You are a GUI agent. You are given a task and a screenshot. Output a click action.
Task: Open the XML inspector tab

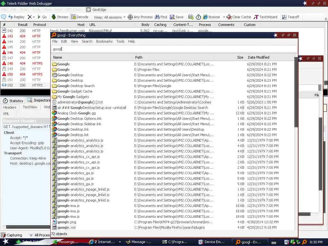pyautogui.click(x=6, y=114)
